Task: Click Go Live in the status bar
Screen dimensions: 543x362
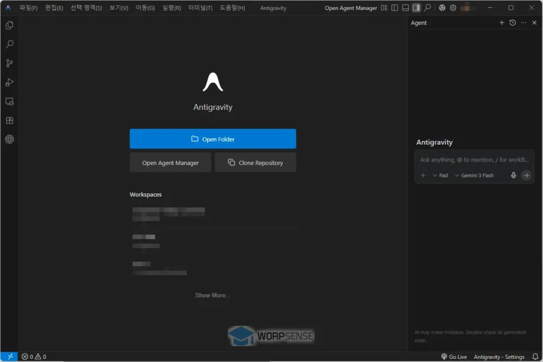Action: coord(454,357)
